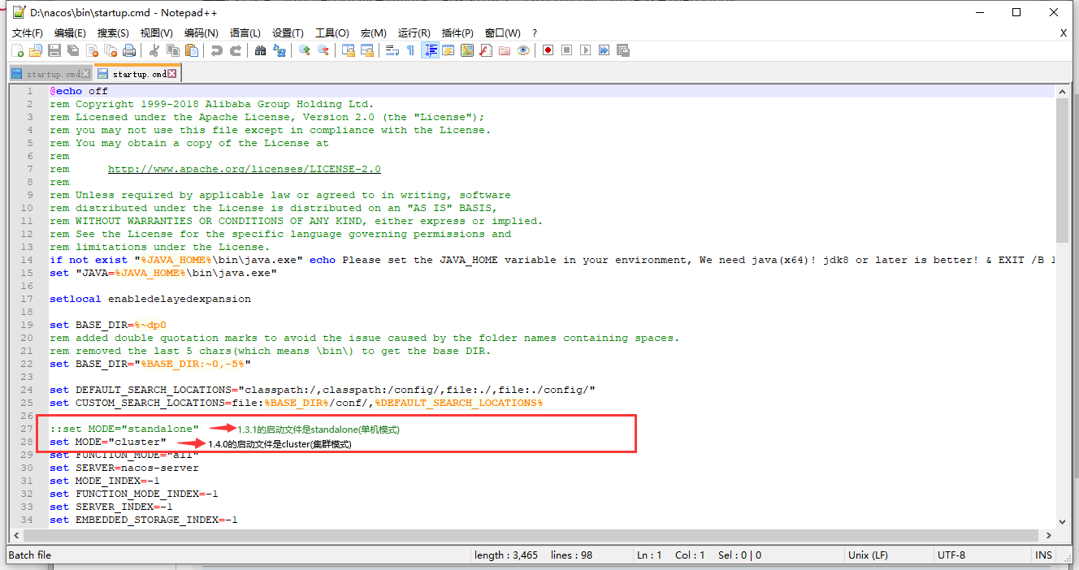The height and width of the screenshot is (570, 1079).
Task: Open the 编码(N) encoding menu
Action: coord(201,32)
